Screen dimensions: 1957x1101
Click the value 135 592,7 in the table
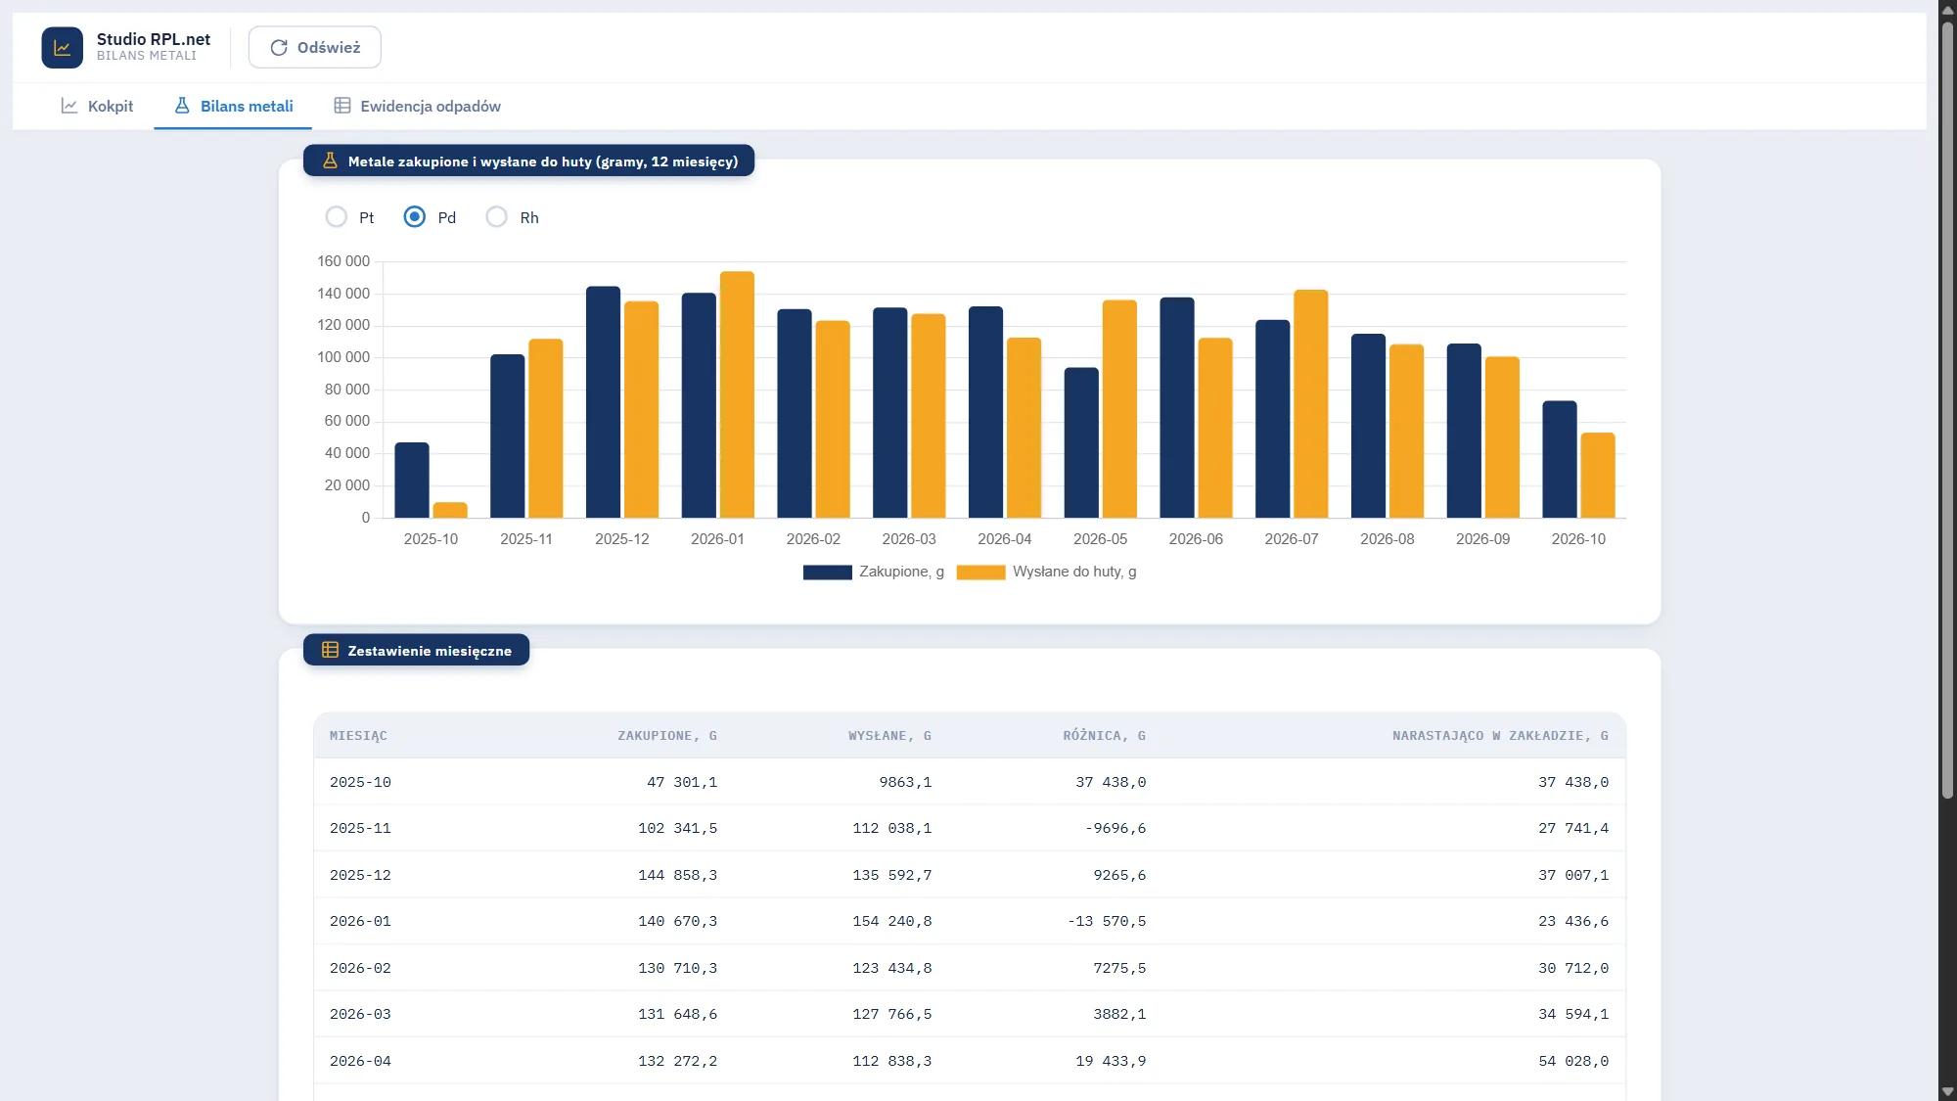891,875
